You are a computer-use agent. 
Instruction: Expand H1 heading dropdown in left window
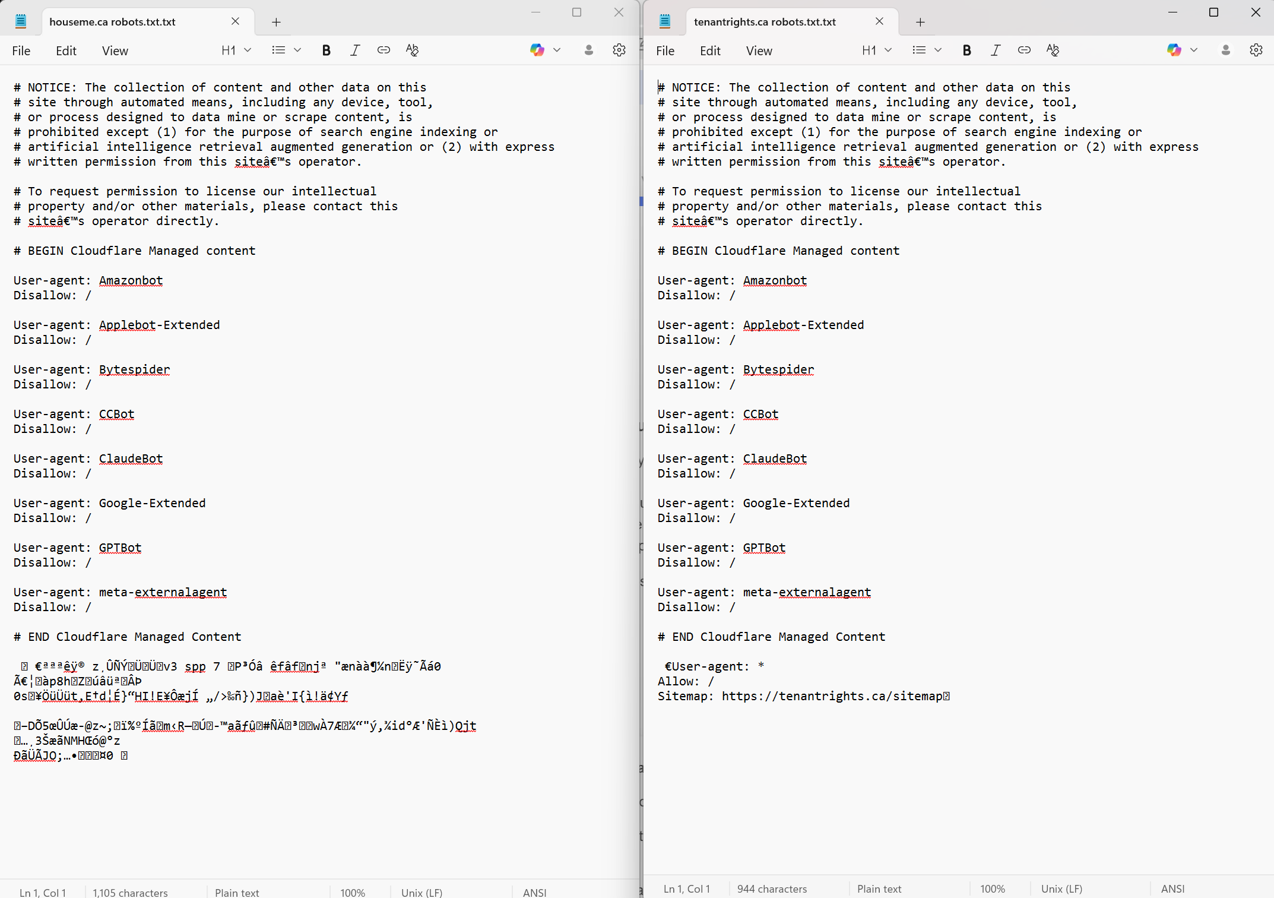coord(236,50)
